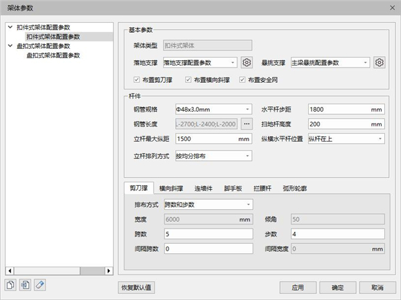The height and width of the screenshot is (300, 401).
Task: Open settings gear beside 落地支撑 dropdown
Action: click(246, 63)
